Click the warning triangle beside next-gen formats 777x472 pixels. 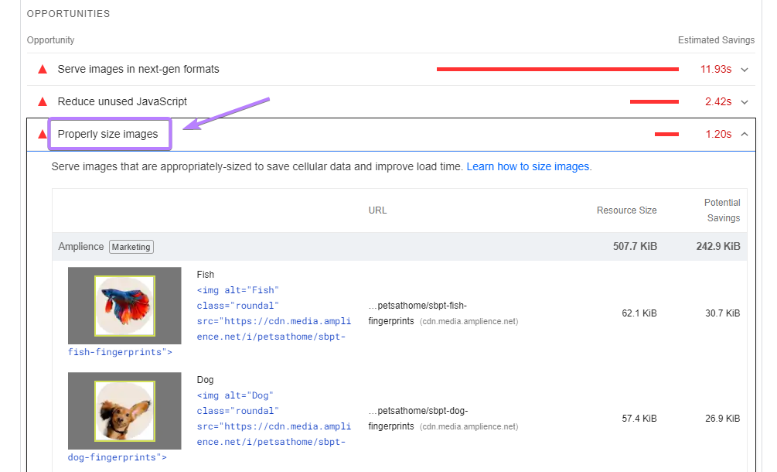42,68
